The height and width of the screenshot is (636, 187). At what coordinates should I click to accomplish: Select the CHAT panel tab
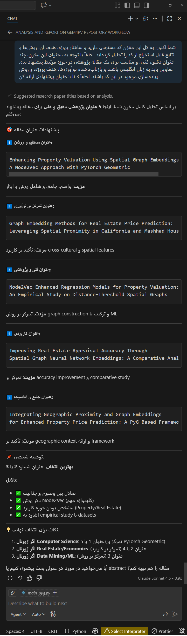click(x=12, y=18)
